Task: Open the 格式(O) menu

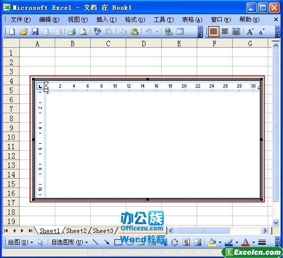Action: point(135,20)
